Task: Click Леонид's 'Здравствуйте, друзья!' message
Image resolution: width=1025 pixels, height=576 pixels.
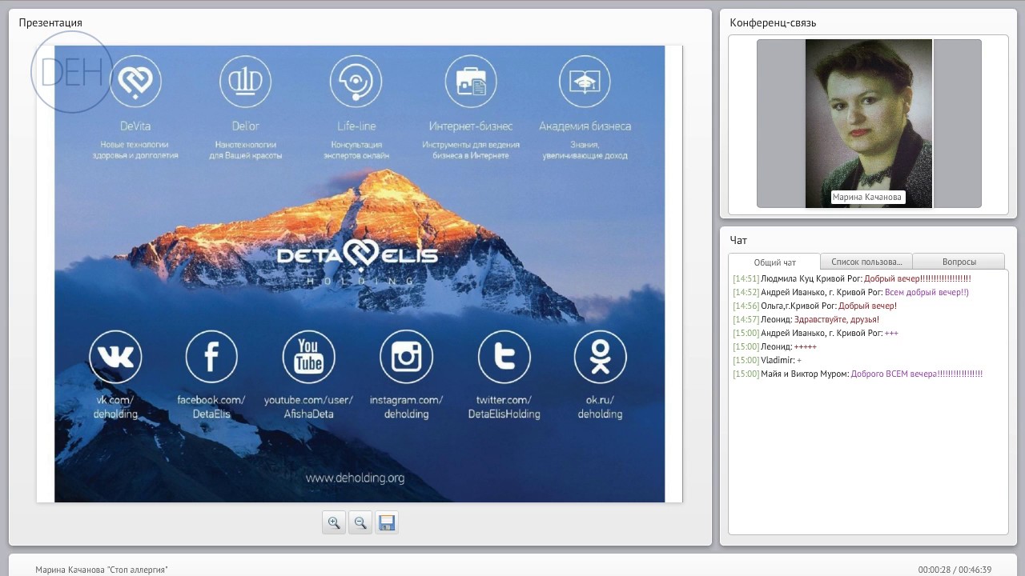Action: [806, 319]
